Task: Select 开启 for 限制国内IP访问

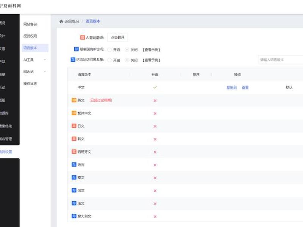Action: [109, 50]
